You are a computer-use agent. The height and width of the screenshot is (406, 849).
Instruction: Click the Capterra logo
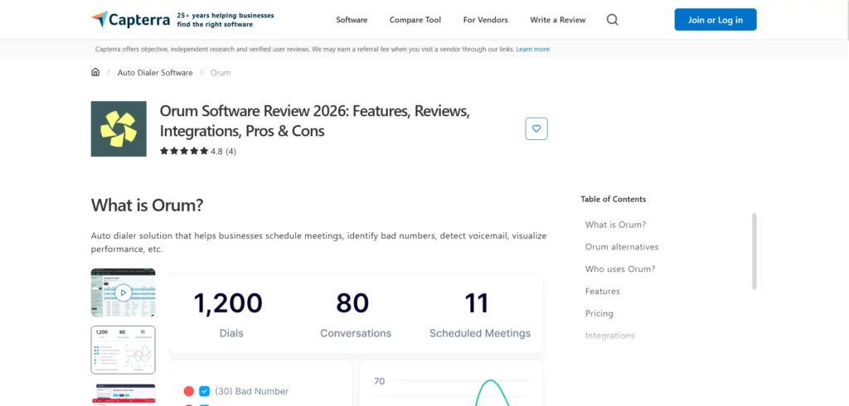132,20
